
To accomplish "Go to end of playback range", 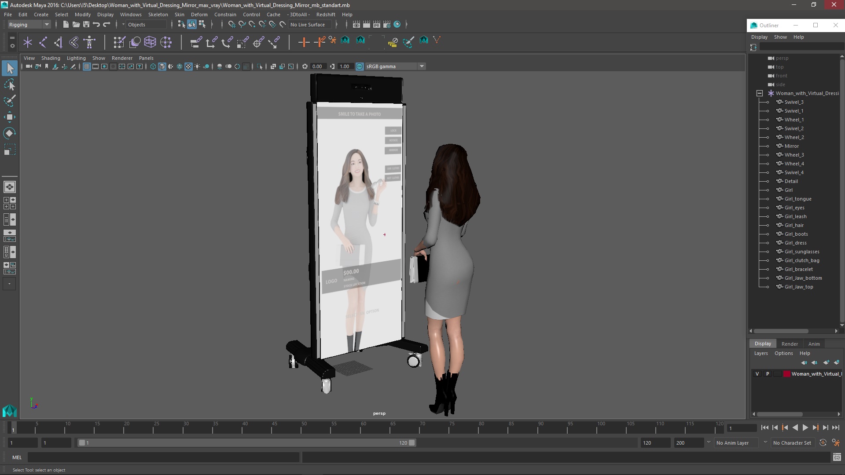I will pos(835,428).
